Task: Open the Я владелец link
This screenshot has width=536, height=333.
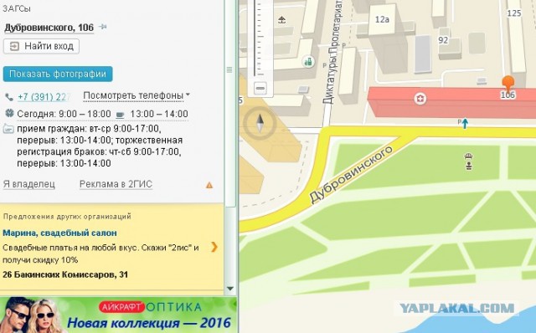Action: tap(29, 184)
